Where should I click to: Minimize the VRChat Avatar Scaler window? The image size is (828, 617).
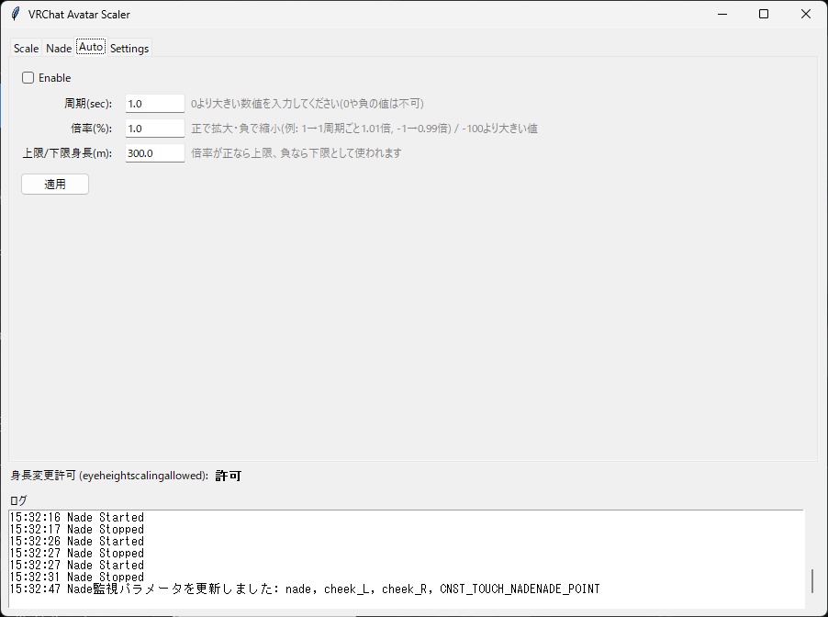click(722, 15)
